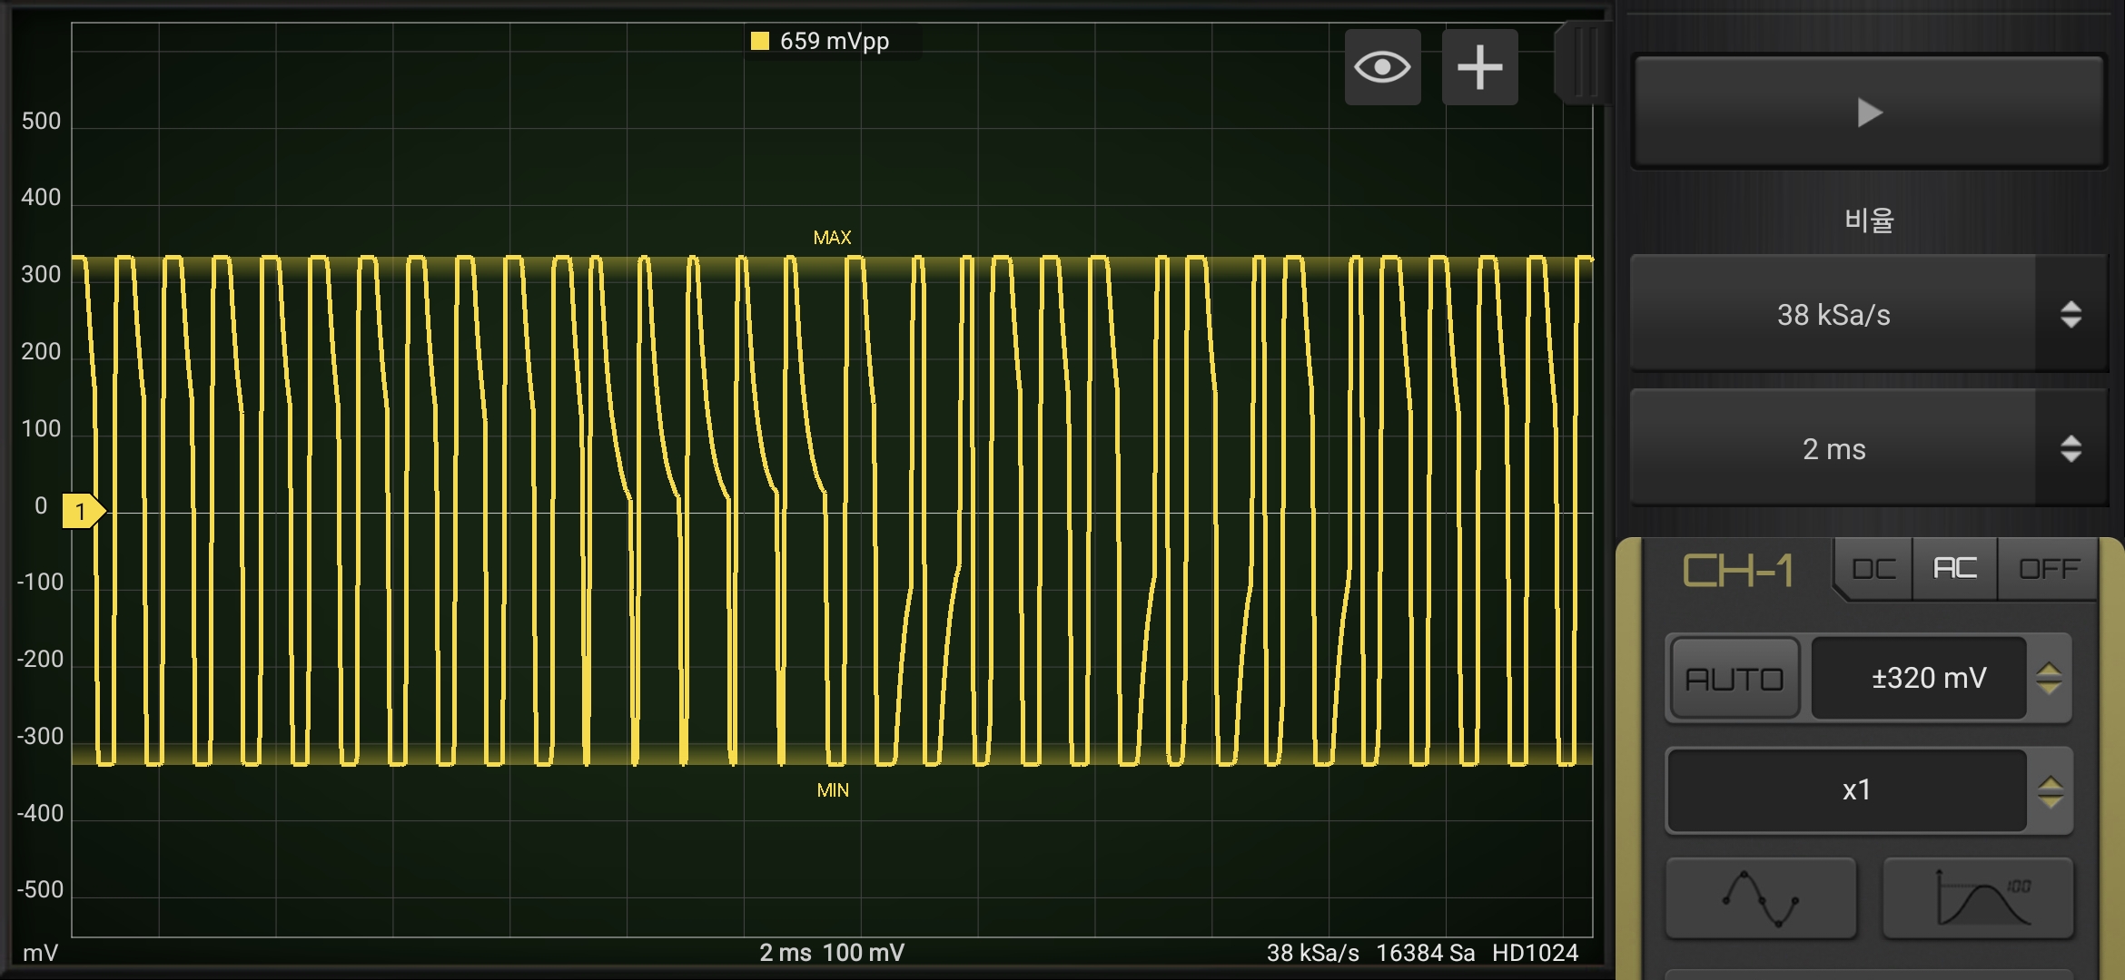Select the CH-1 channel tab
Screen dimensions: 2125x980
(1738, 571)
